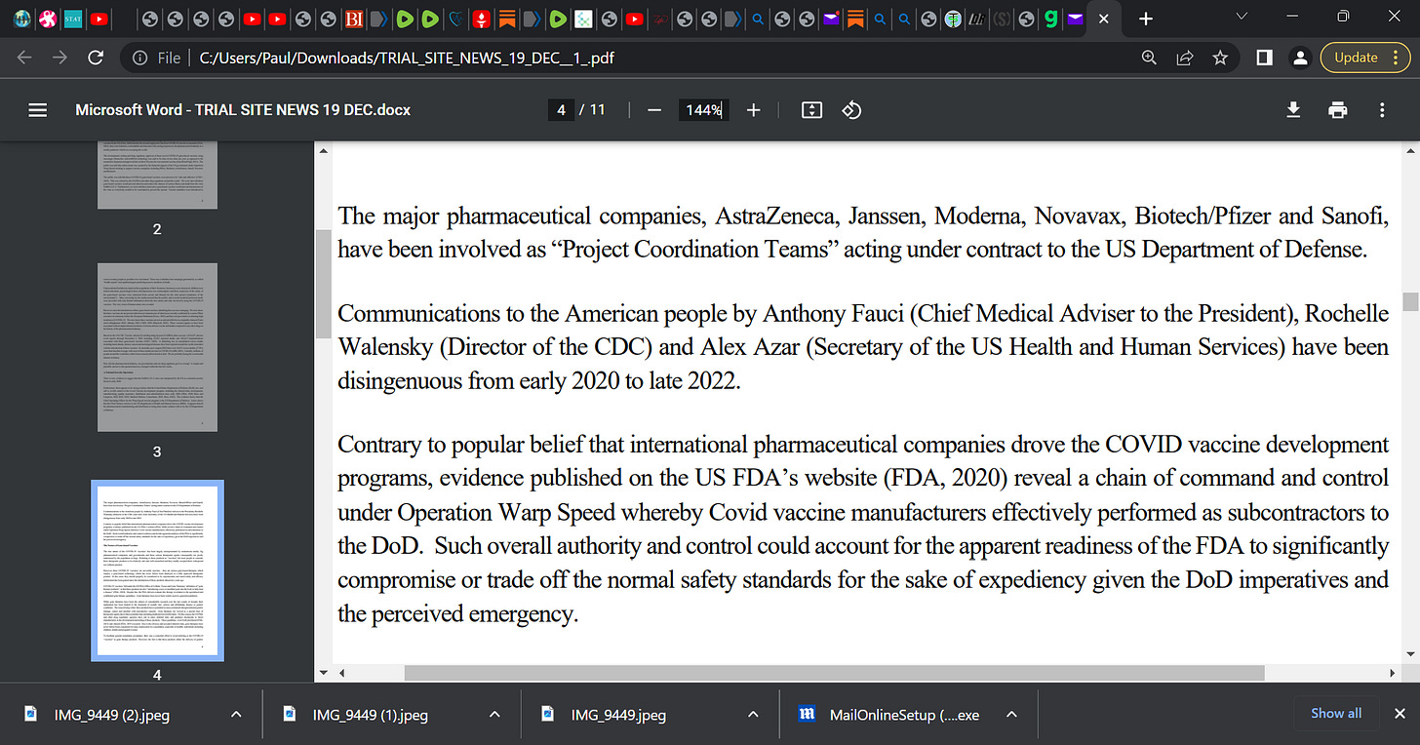Switch to the pink circle icon tab
The image size is (1420, 745).
(48, 19)
